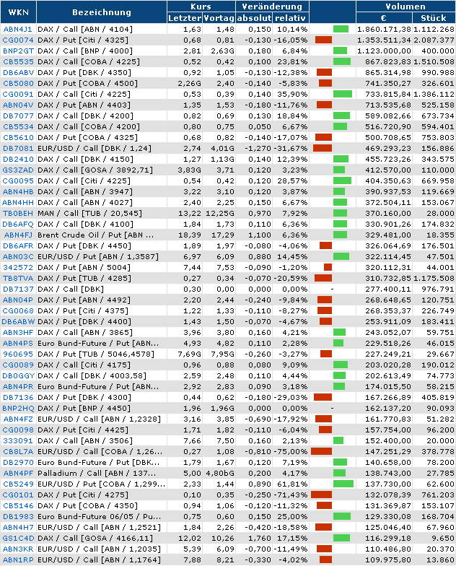Click red change bar in DB7081 row
The width and height of the screenshot is (456, 566).
[x=323, y=149]
